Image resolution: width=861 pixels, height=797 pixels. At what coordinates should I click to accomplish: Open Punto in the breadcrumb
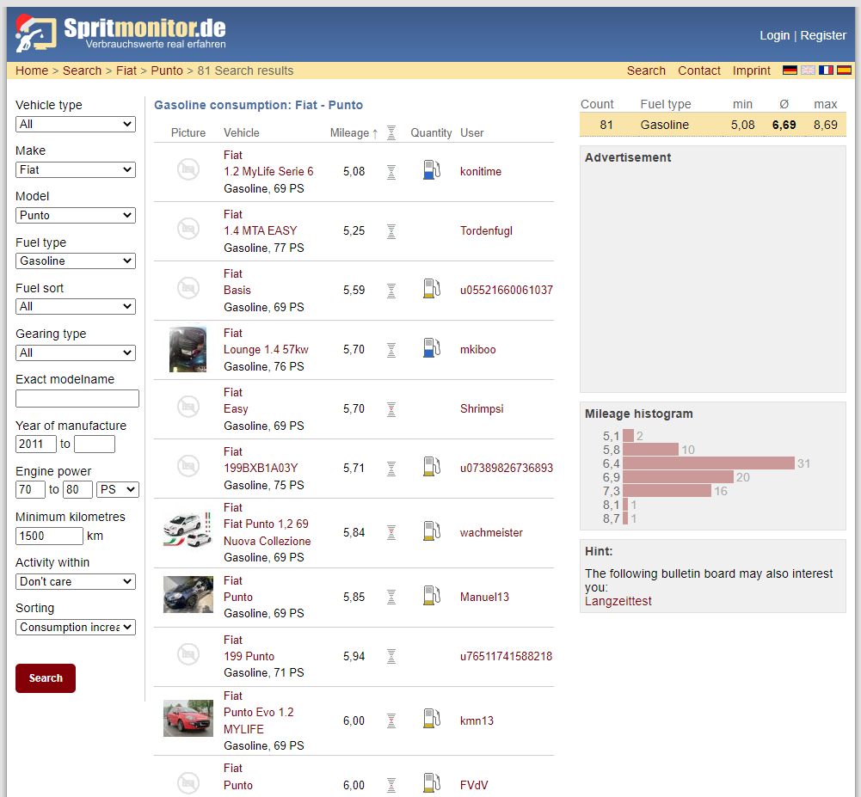166,71
